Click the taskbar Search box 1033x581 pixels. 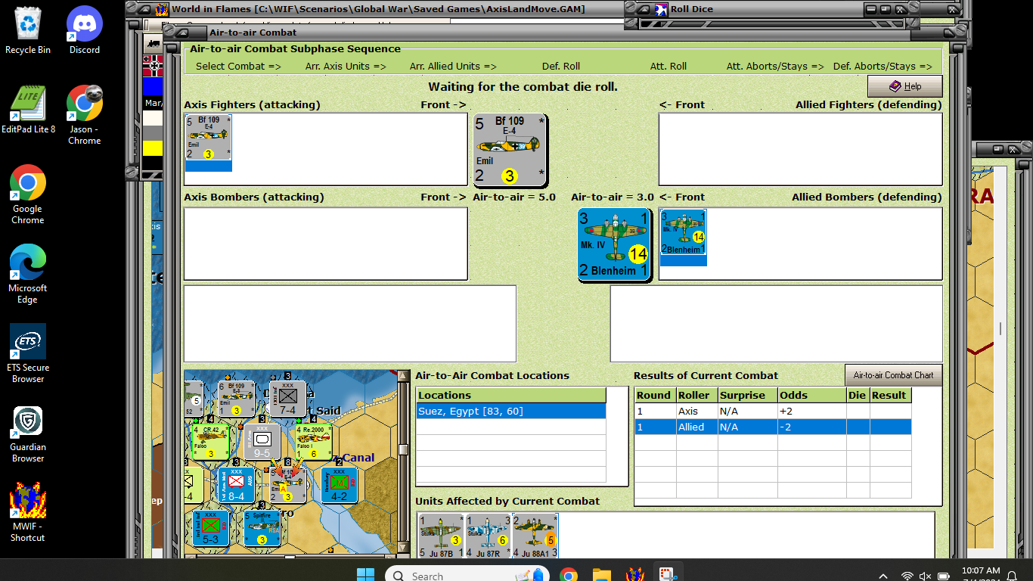(469, 576)
